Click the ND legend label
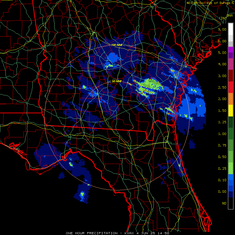 [x=224, y=203]
